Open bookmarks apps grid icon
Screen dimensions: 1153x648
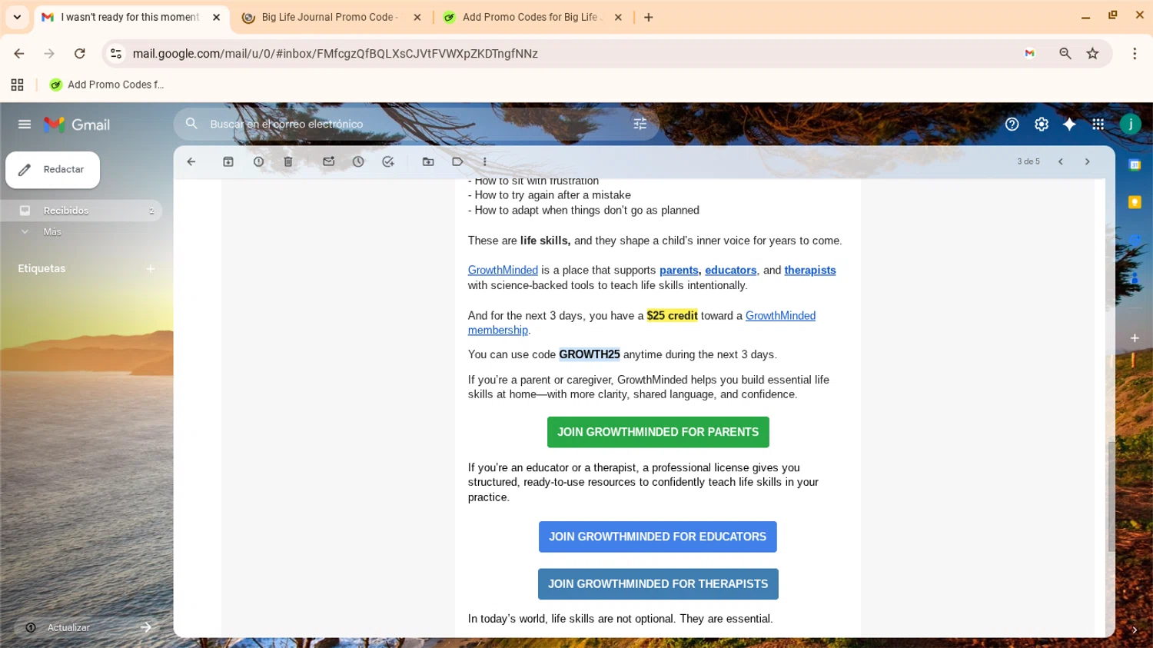(17, 85)
